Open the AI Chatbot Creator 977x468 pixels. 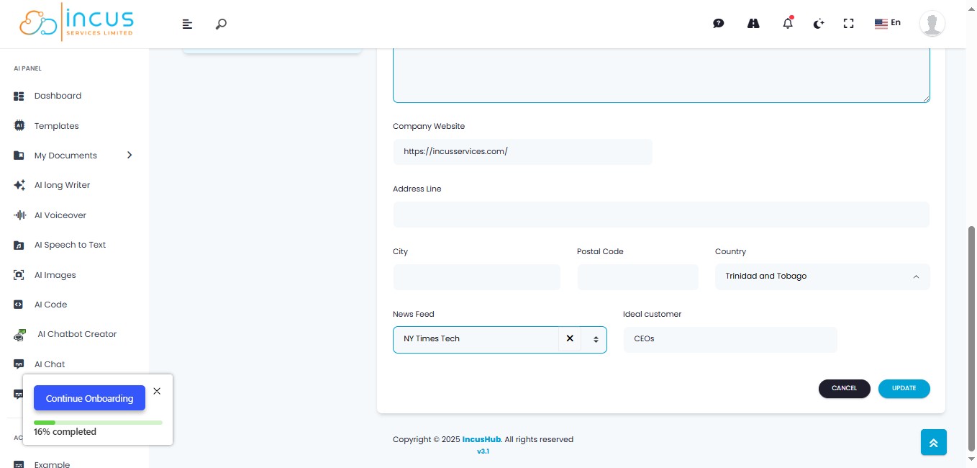pyautogui.click(x=76, y=333)
